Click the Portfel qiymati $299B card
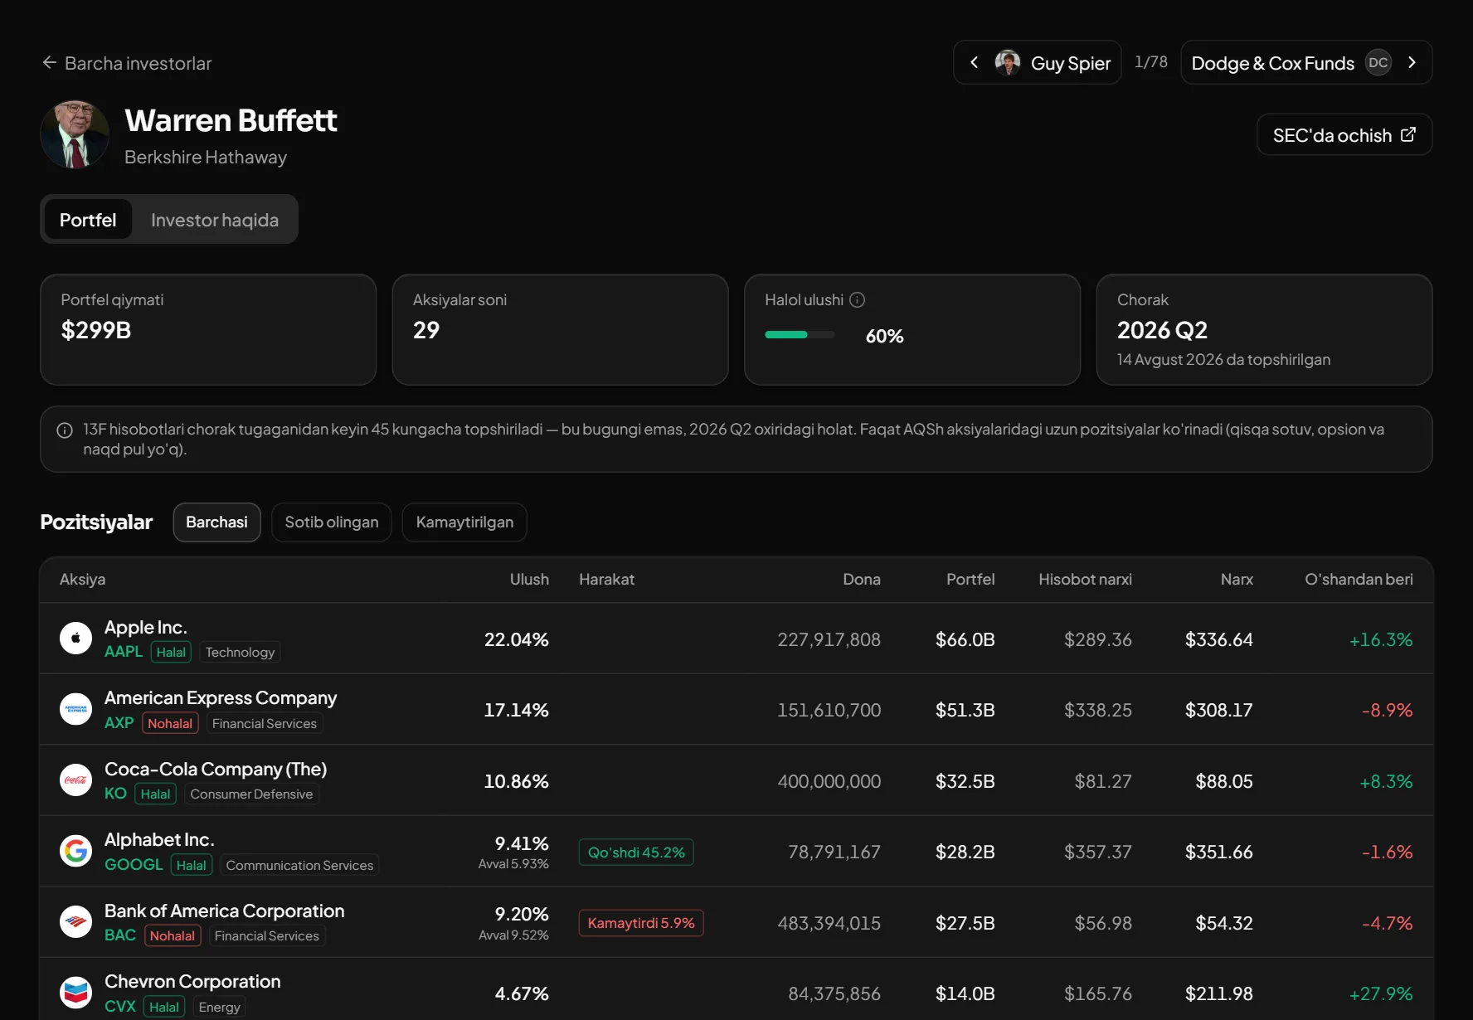Screen dimensions: 1473x1020 click(x=208, y=329)
